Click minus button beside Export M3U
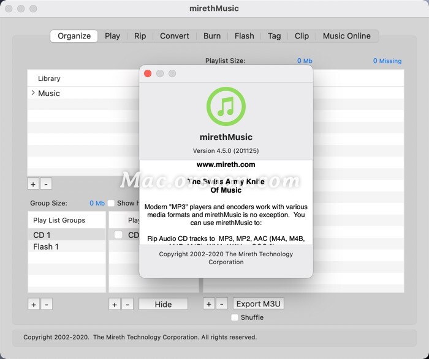Viewport: 429px width, 359px height. 222,303
